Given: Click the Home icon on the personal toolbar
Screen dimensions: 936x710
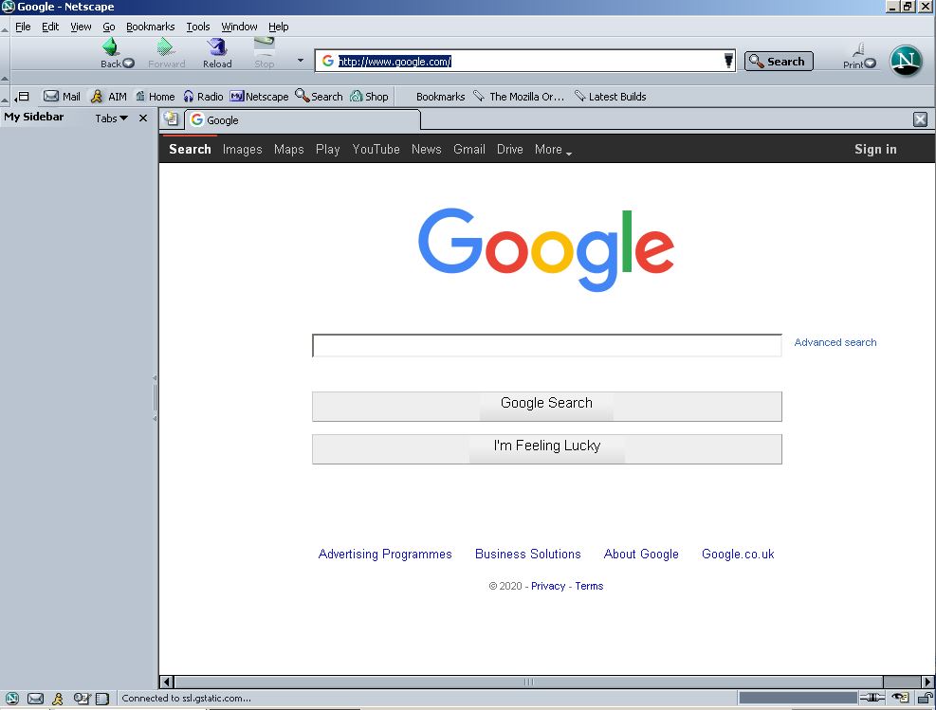Looking at the screenshot, I should [x=154, y=96].
